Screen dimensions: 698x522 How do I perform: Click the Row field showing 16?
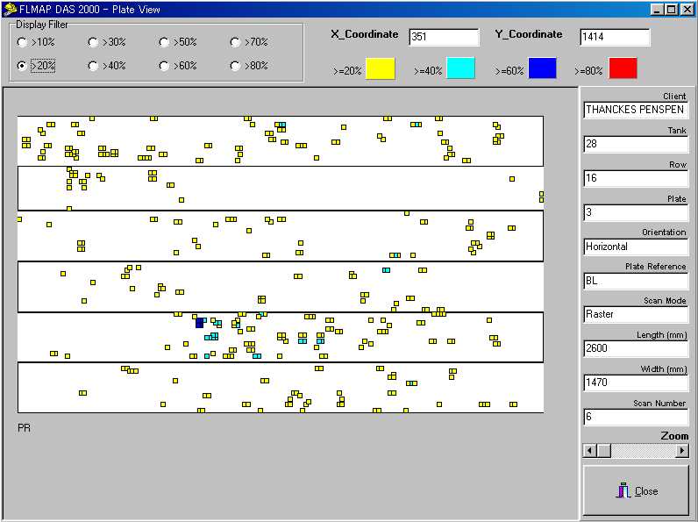(636, 178)
